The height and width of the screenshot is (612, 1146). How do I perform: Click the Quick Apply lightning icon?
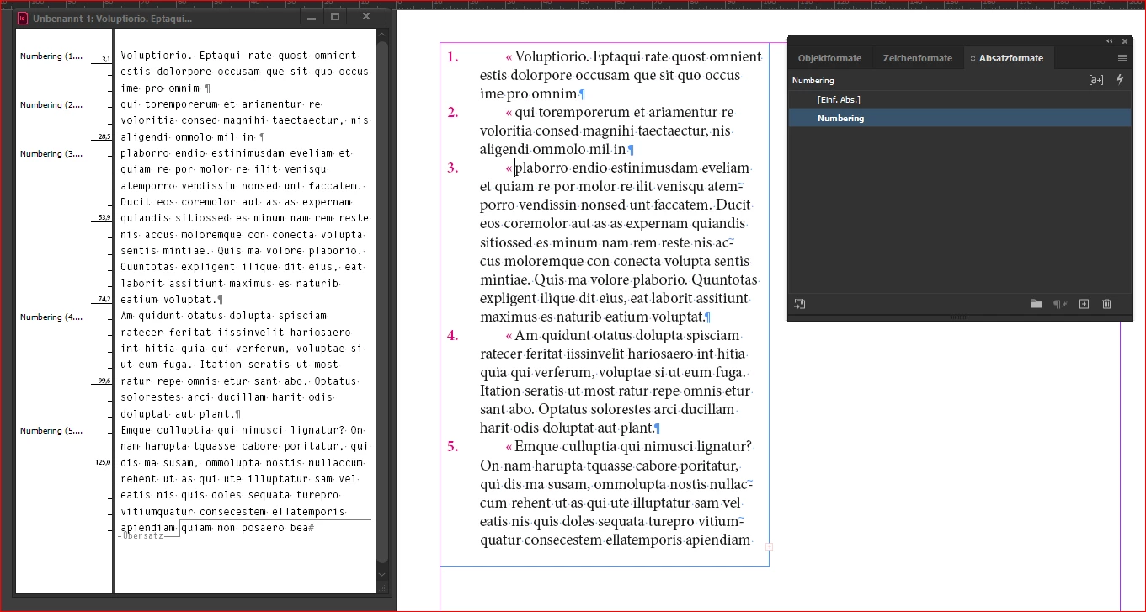[1119, 80]
